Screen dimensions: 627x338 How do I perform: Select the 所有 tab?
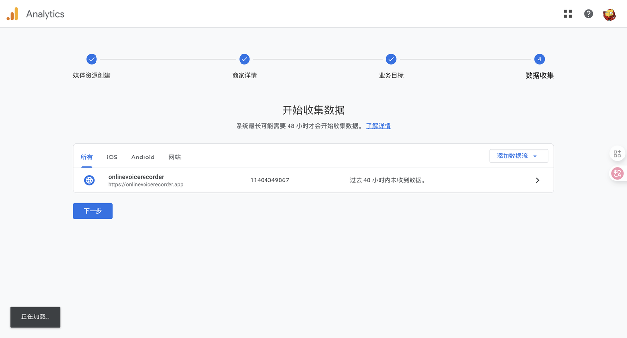coord(86,157)
